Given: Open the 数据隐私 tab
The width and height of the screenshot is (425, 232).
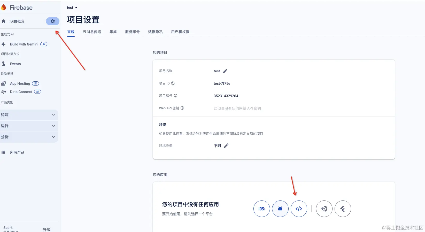Looking at the screenshot, I should point(155,32).
